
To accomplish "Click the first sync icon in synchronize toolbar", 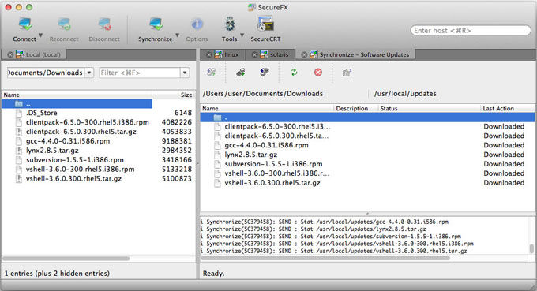I will click(x=212, y=72).
